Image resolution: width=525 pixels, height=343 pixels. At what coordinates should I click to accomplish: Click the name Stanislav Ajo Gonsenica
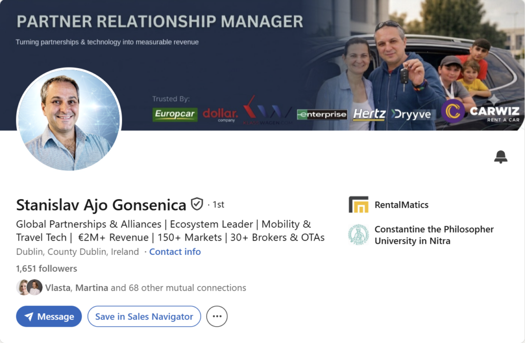tap(101, 205)
